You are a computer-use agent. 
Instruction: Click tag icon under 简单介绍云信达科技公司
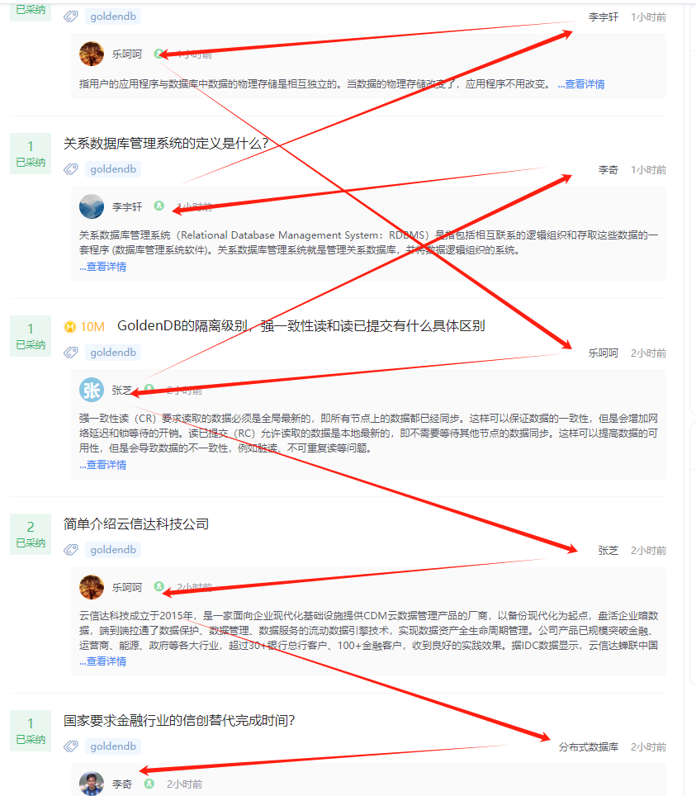71,550
